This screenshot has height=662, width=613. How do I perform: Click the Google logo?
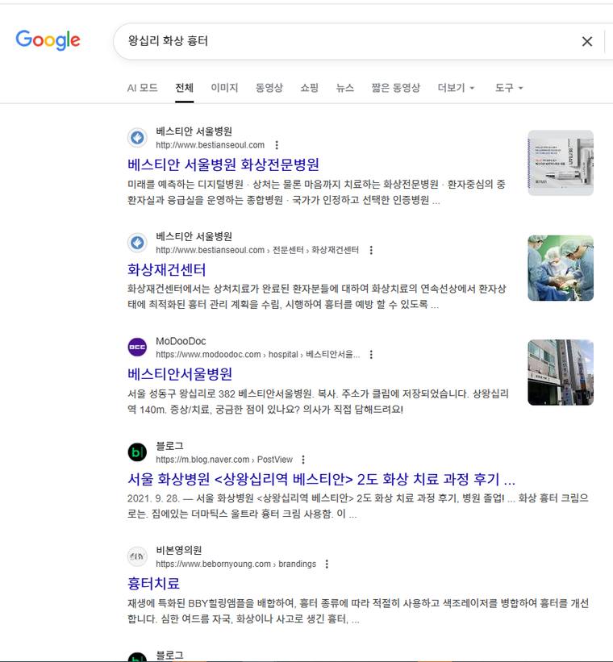coord(48,40)
